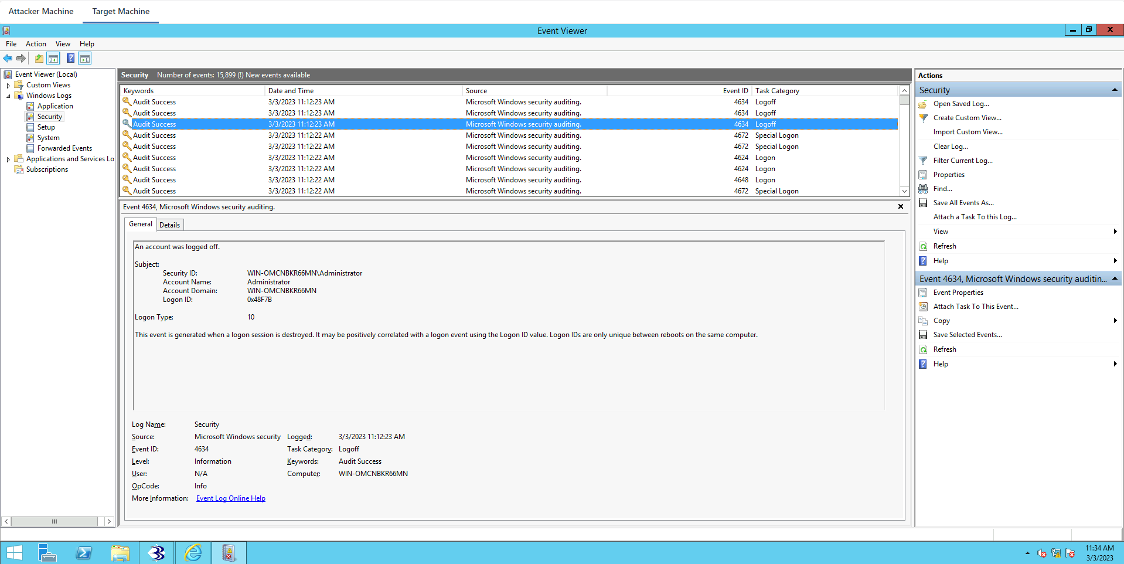Open the Help menu in menu bar
Viewport: 1124px width, 564px height.
(87, 44)
